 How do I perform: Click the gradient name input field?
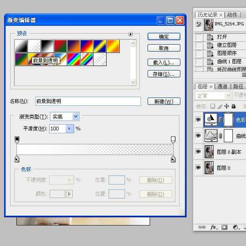pyautogui.click(x=87, y=101)
